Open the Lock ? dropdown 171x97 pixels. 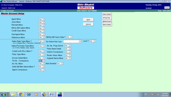(94, 41)
